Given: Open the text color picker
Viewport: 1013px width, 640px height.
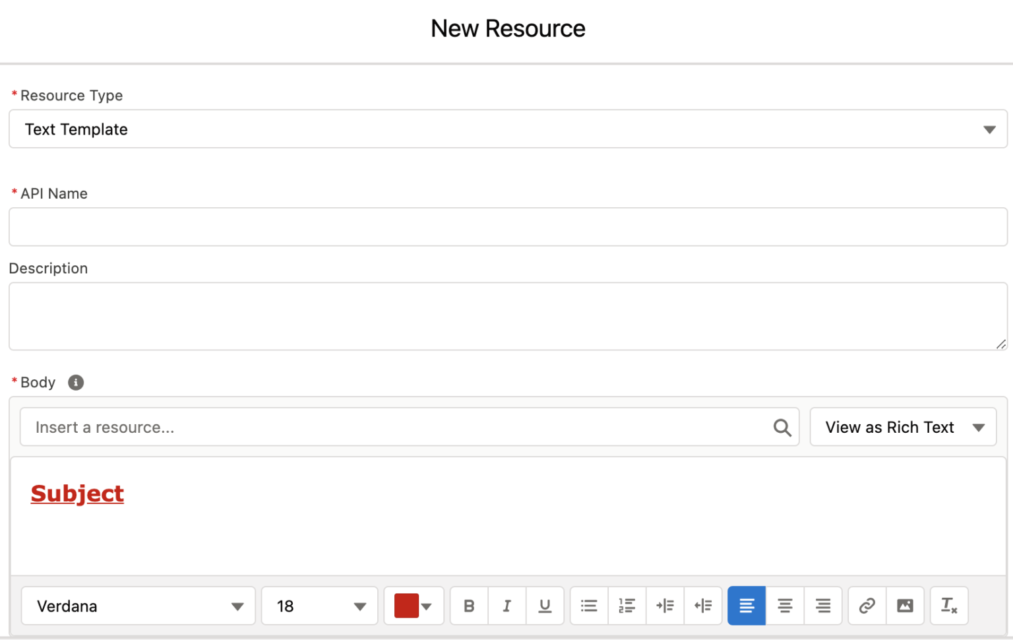Looking at the screenshot, I should [414, 606].
